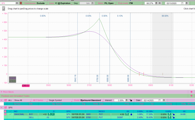
Task: Uncheck the DIAGONAL trade checkbox
Action: pyautogui.click(x=5, y=114)
